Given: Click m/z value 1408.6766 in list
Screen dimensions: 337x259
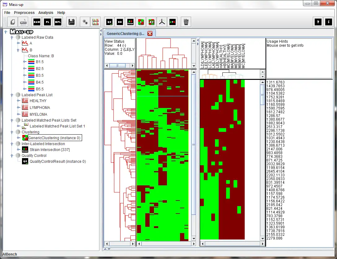Looking at the screenshot, I should 276,190.
